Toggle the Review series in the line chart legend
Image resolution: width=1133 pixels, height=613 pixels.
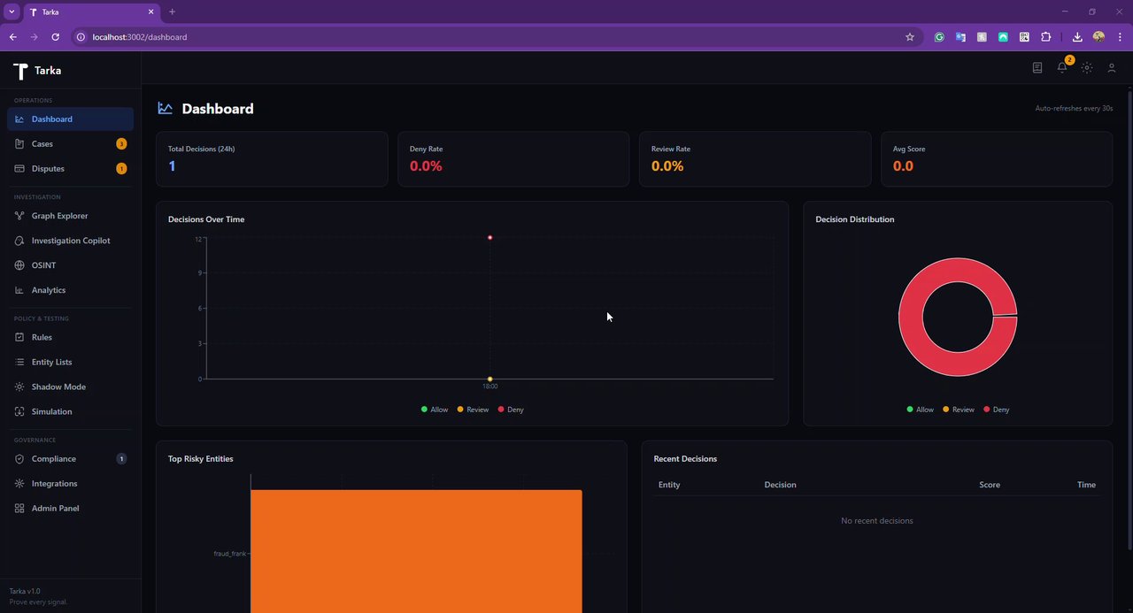point(473,410)
